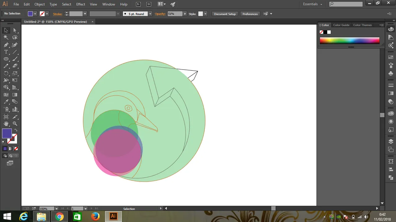This screenshot has width=396, height=222.
Task: Open Adobe Bridge (Br) button
Action: click(139, 4)
